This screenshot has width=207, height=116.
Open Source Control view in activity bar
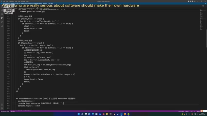click(x=2, y=18)
